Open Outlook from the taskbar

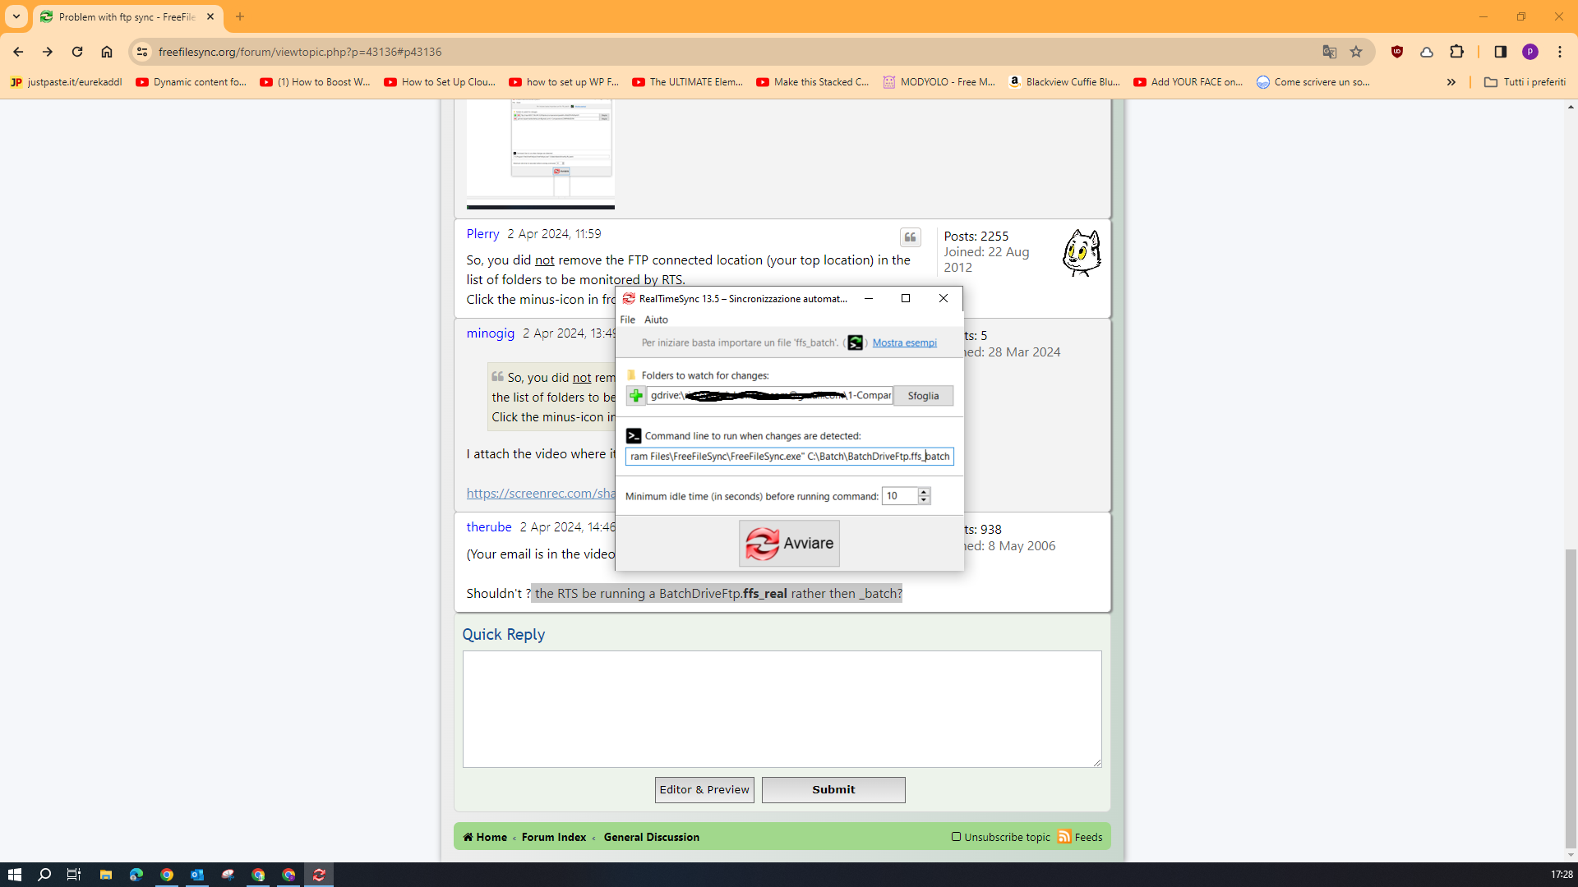[197, 875]
